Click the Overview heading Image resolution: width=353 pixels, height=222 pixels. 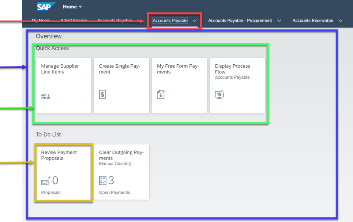49,36
